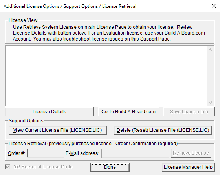Click into the E-Mail address field
Viewport: 220px width, 175px height.
pos(135,153)
